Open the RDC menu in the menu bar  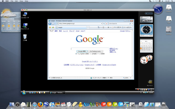[x=7, y=1]
